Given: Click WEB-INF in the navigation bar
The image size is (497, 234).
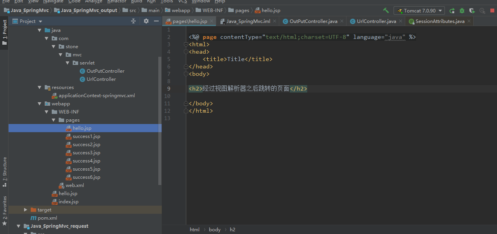Looking at the screenshot, I should point(209,10).
